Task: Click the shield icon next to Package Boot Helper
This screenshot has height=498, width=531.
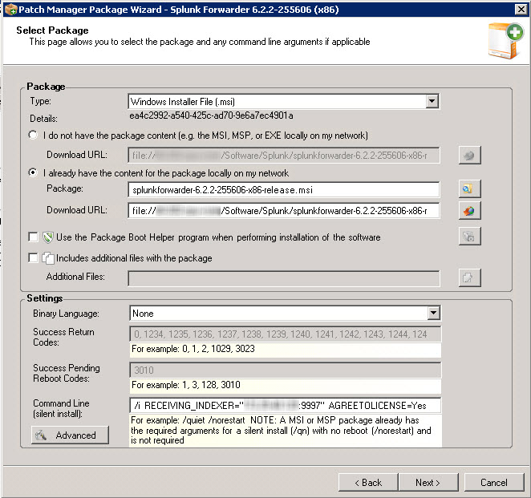Action: (48, 237)
